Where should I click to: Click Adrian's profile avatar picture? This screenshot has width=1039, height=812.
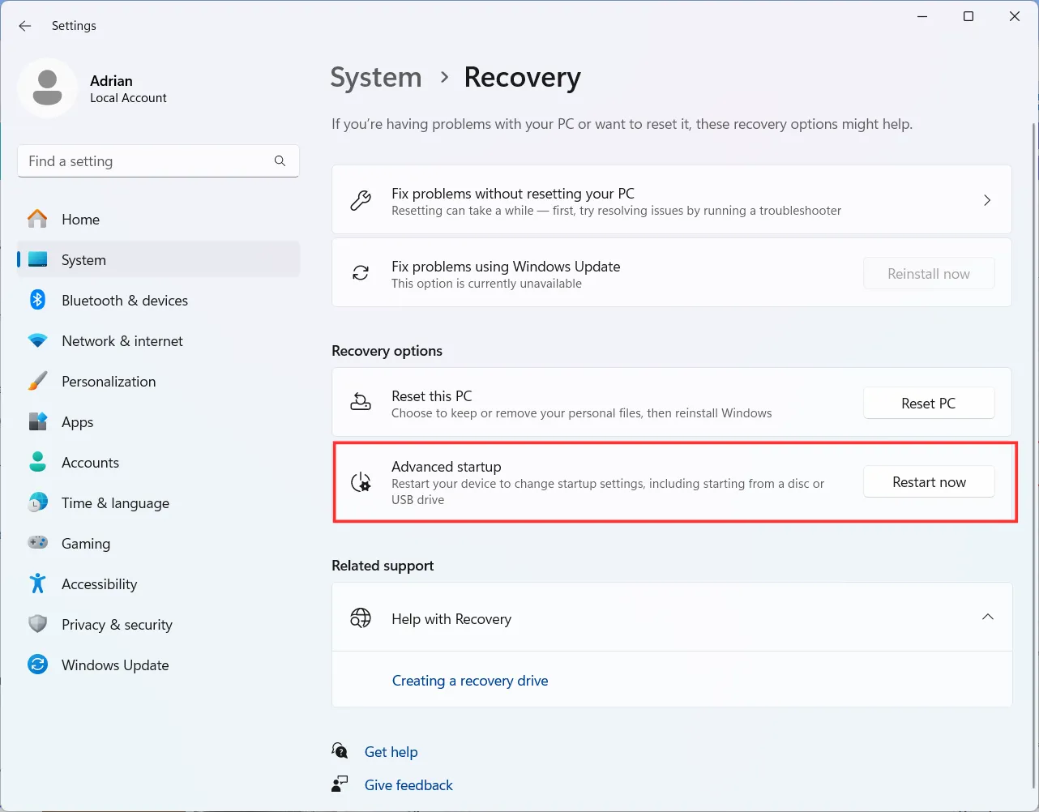click(47, 88)
